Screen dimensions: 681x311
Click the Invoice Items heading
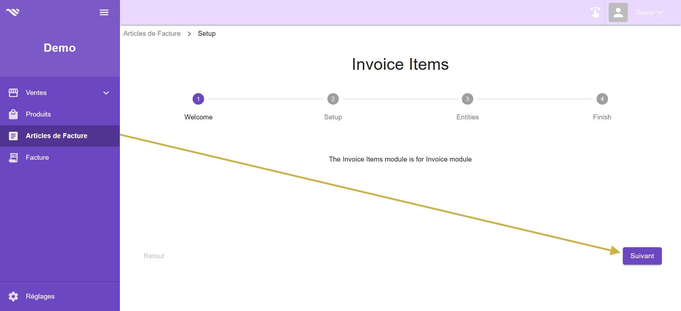pyautogui.click(x=400, y=64)
